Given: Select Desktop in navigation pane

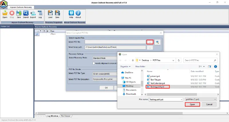Looking at the screenshot, I should click(x=128, y=86).
